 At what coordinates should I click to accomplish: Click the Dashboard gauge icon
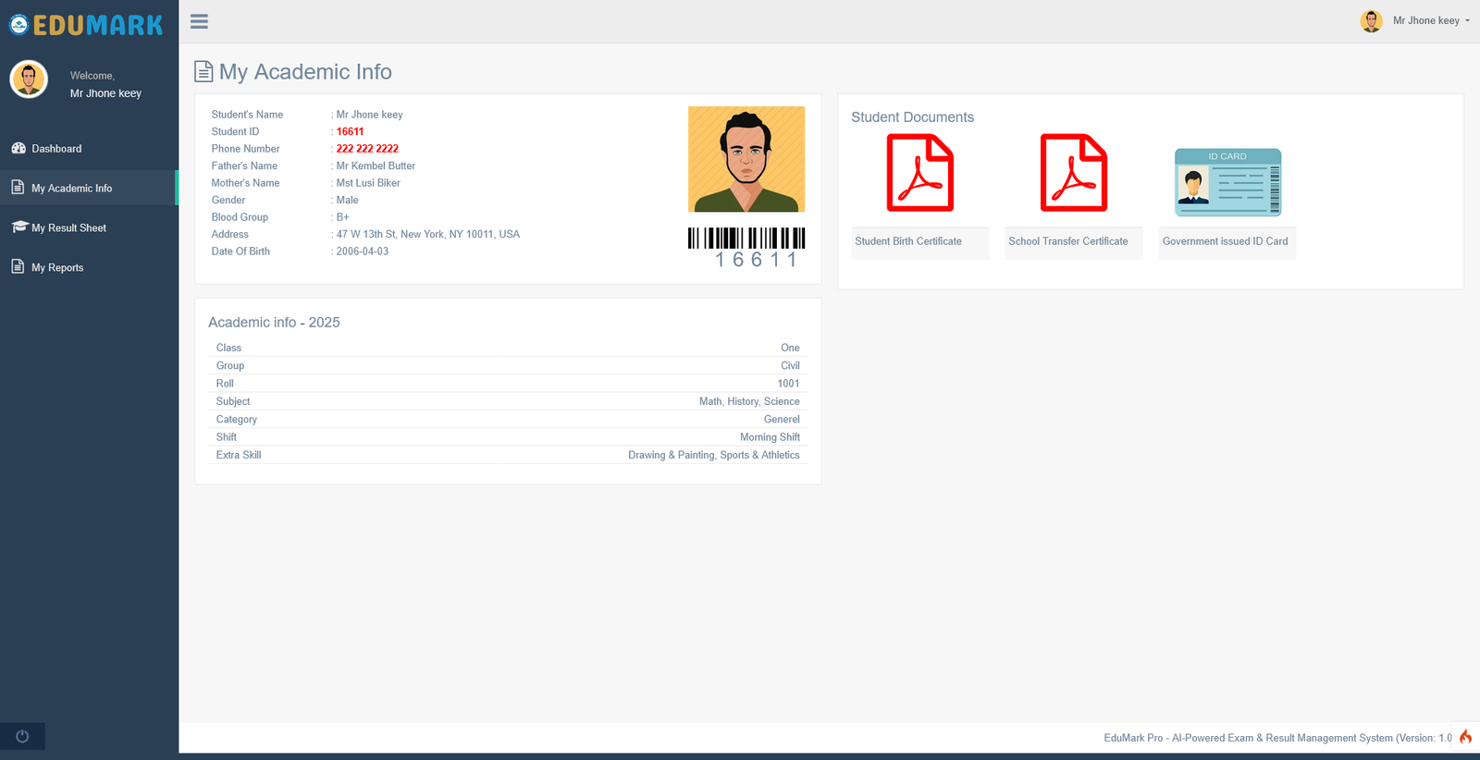point(18,148)
